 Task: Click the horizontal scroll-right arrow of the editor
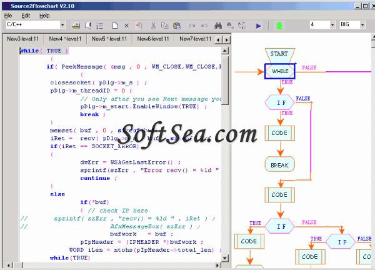coord(217,265)
